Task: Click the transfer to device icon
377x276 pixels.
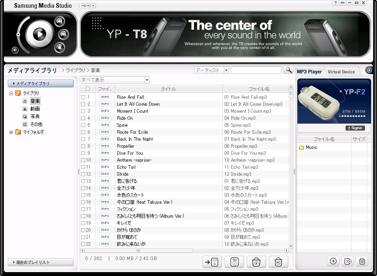Action: [212, 262]
